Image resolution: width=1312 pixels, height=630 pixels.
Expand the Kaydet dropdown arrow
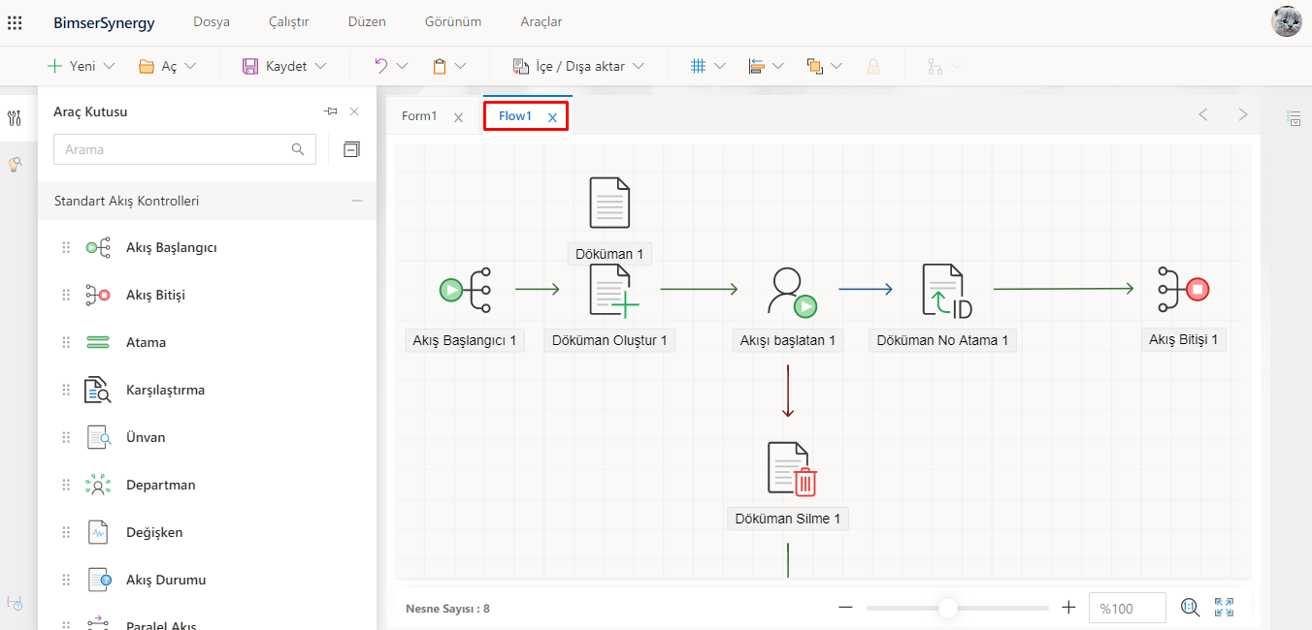click(321, 66)
